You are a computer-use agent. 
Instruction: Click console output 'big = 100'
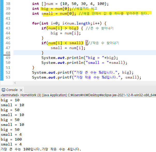coord(11,139)
